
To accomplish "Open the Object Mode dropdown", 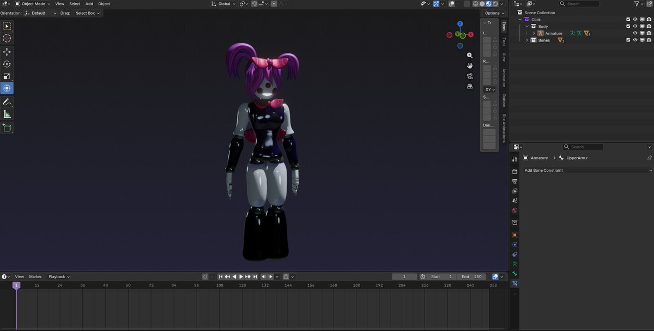I will [32, 4].
